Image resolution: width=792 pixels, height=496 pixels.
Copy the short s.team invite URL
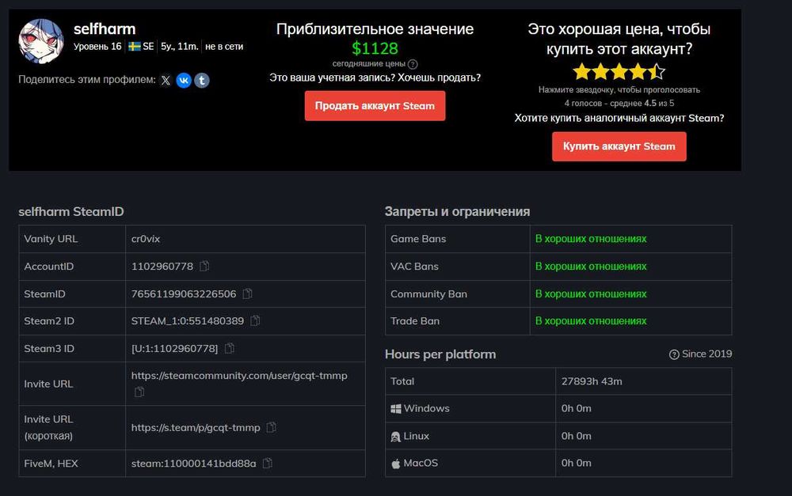pyautogui.click(x=271, y=427)
